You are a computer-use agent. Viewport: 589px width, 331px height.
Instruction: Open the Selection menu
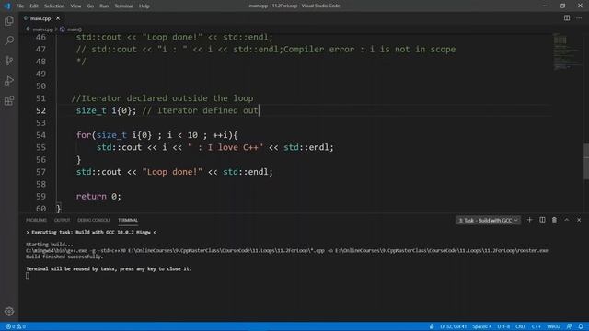tap(54, 6)
